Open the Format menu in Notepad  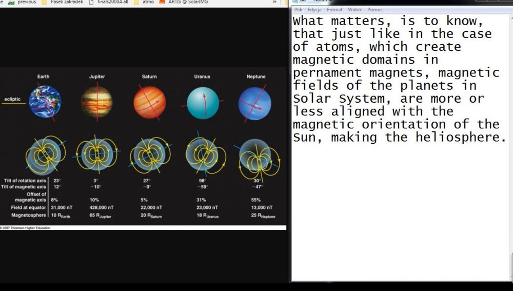coord(334,10)
